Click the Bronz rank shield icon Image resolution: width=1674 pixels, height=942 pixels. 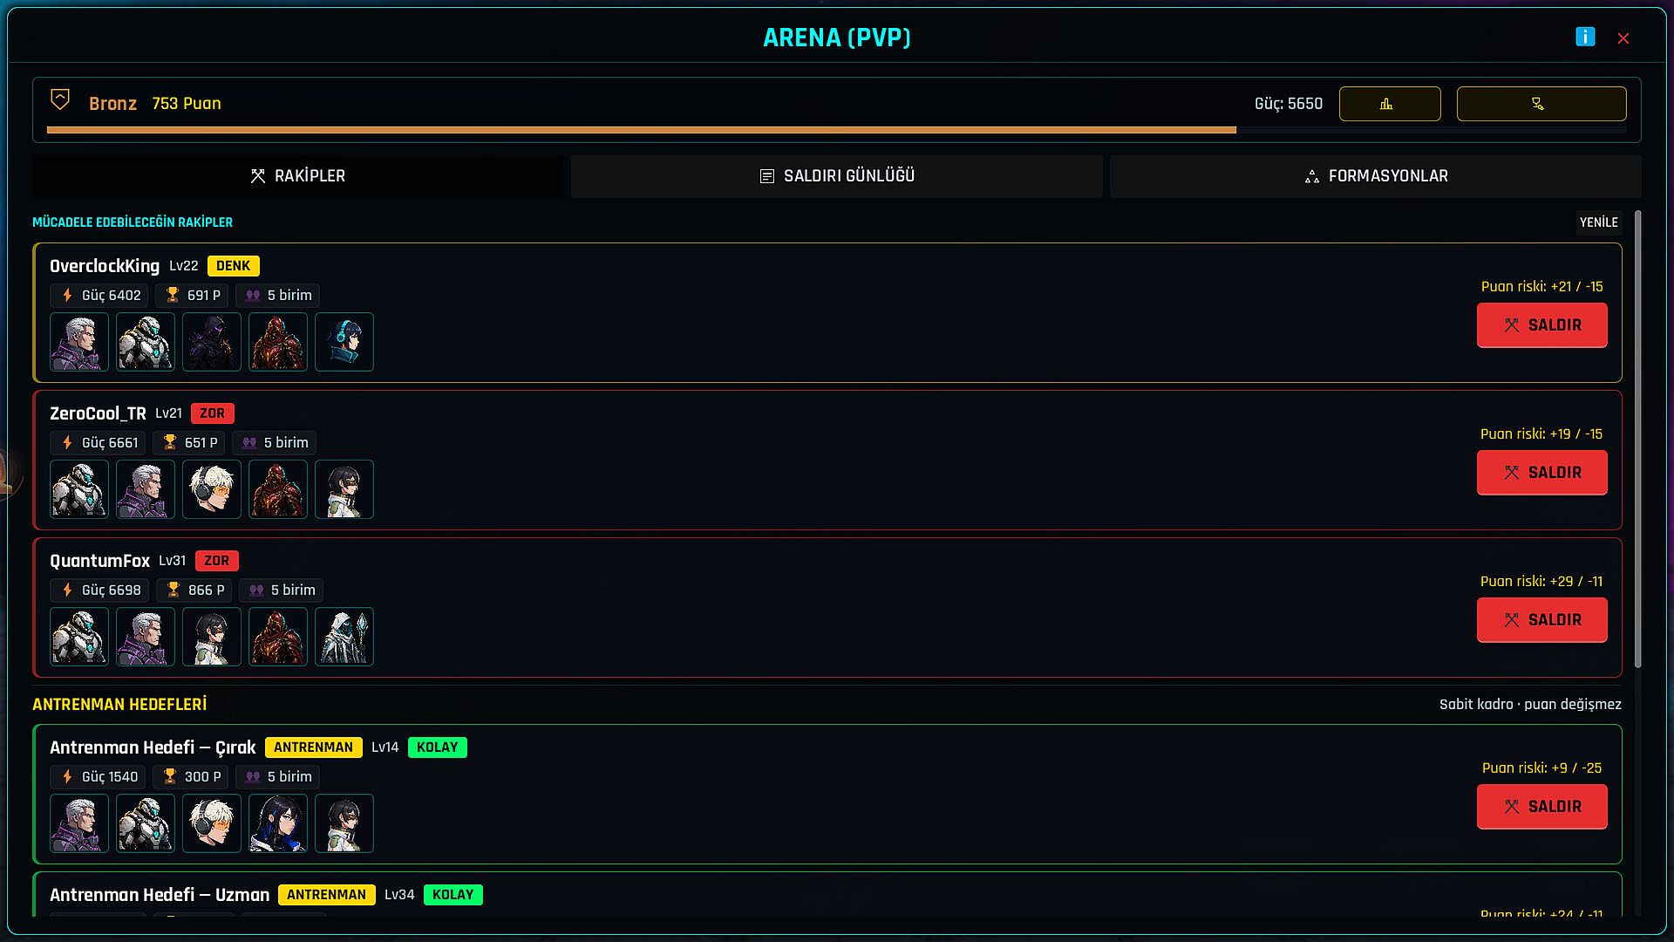coord(60,99)
